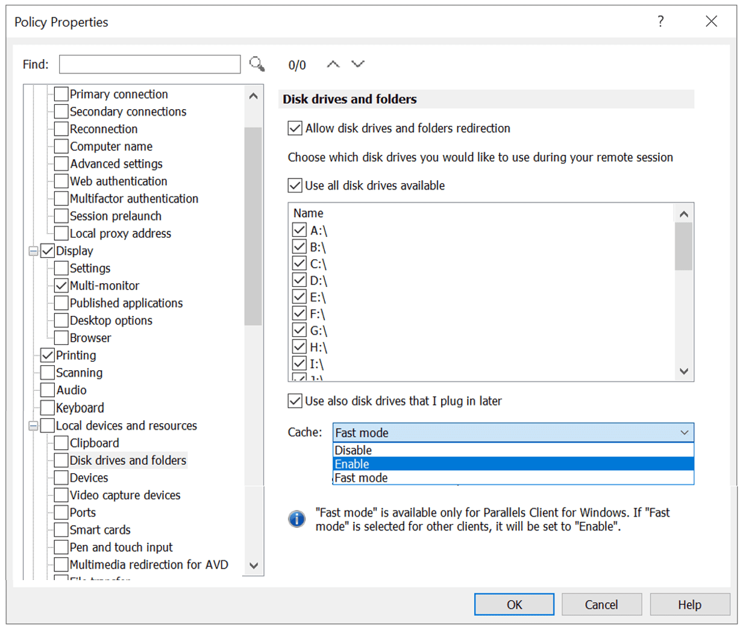Uncheck Allow disk drives and folders redirection
The image size is (740, 627).
[x=295, y=128]
